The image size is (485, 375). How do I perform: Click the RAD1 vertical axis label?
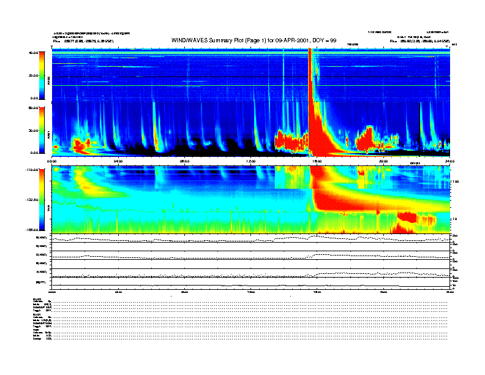[48, 135]
